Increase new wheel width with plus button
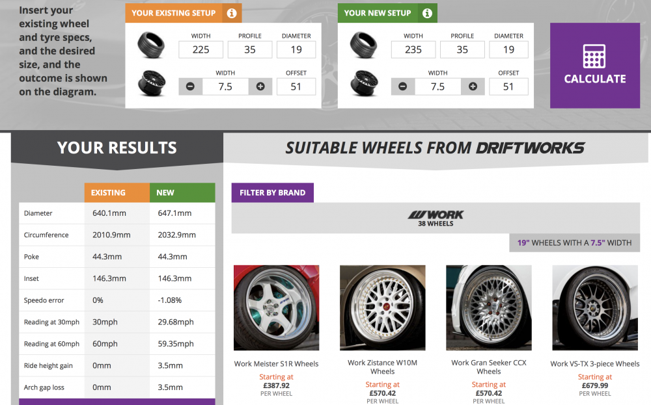 (473, 86)
